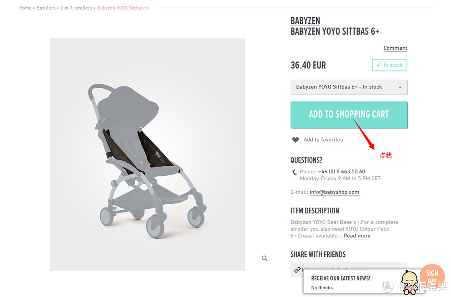Click the heart icon for favorites
This screenshot has height=297, width=451.
tap(296, 140)
